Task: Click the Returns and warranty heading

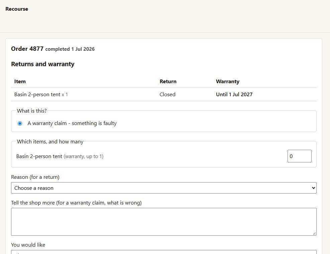Action: click(43, 64)
